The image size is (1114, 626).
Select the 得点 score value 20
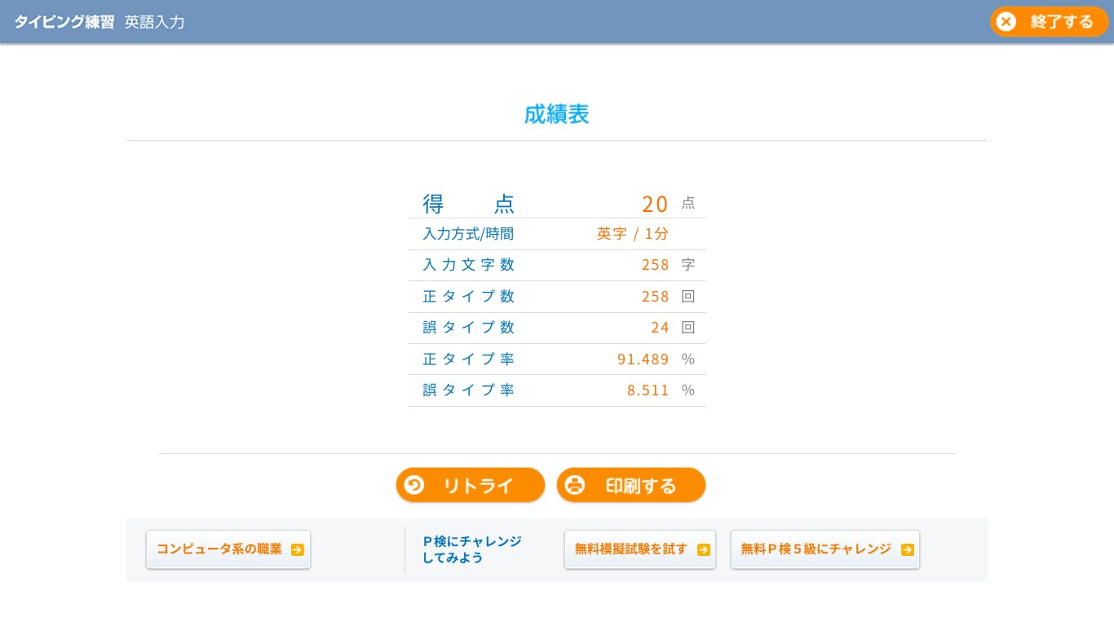click(655, 204)
